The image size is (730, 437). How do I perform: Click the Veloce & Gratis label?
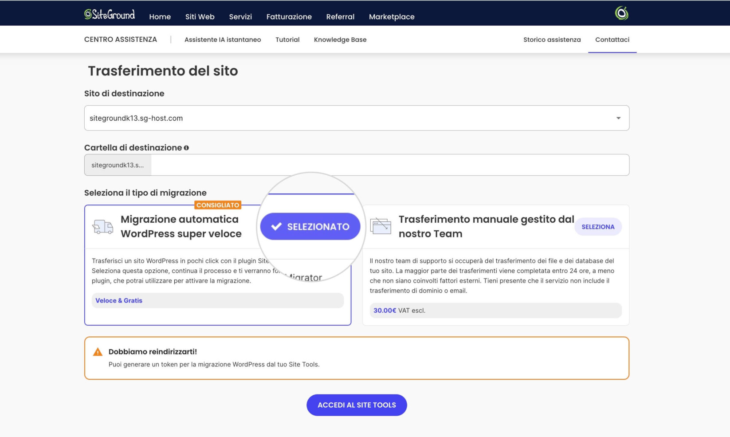pos(119,300)
